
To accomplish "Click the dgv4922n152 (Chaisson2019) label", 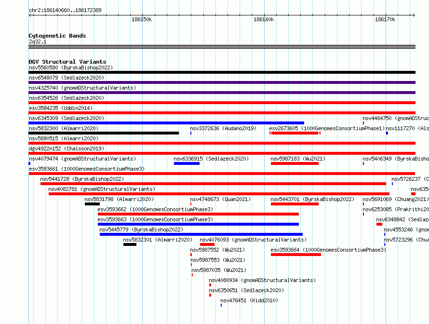I will pos(67,148).
